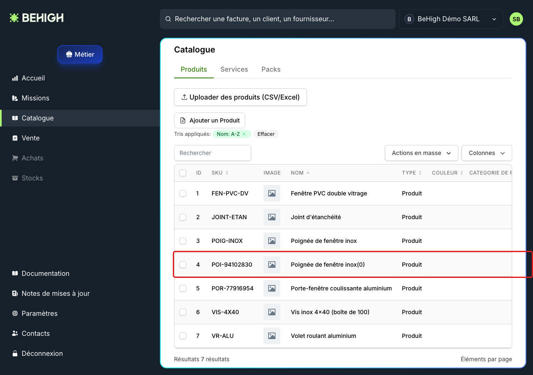This screenshot has height=375, width=533.
Task: Click the image placeholder for Fenêtre PVC double vitrage
Action: [272, 193]
